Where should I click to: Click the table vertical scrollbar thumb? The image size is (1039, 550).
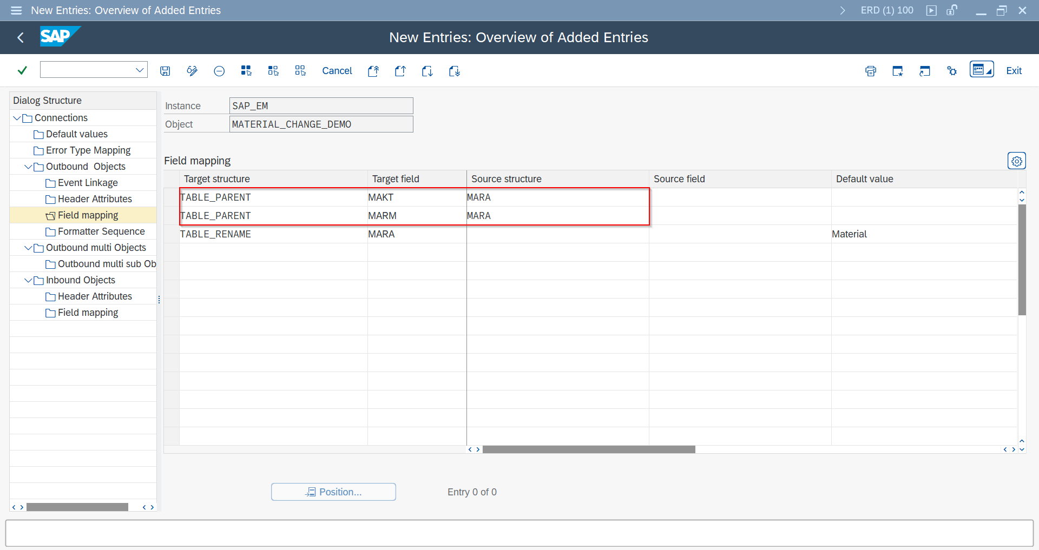(x=1022, y=260)
